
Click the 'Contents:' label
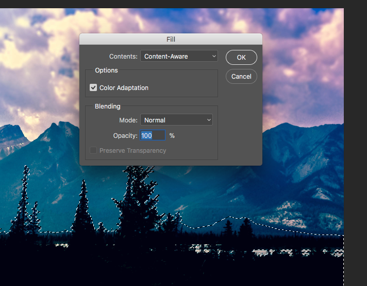[x=123, y=56]
